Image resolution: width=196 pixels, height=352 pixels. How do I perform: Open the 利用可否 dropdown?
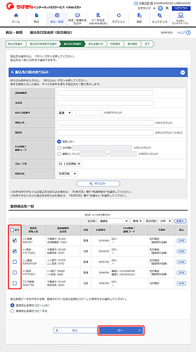[67, 173]
